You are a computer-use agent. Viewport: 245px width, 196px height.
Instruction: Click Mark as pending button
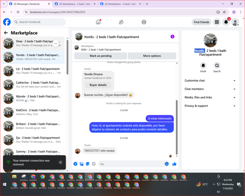point(100,56)
